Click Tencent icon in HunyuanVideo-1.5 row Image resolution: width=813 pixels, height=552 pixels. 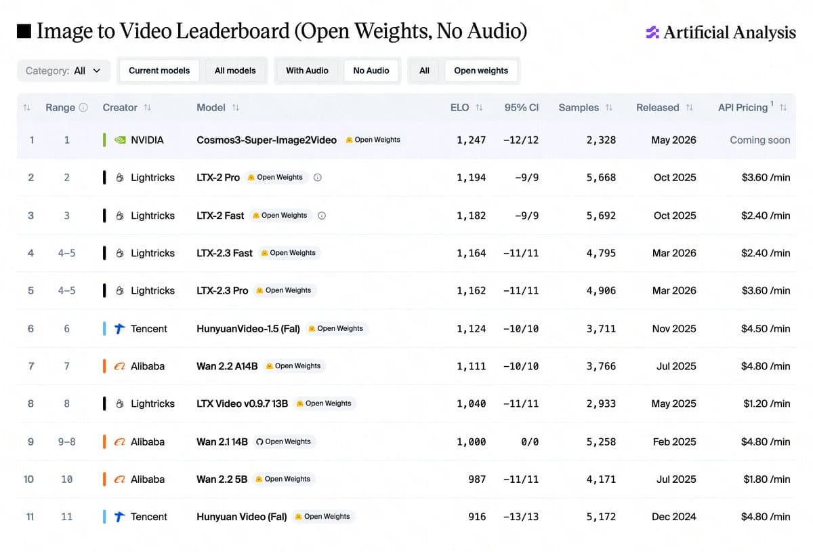coord(120,329)
